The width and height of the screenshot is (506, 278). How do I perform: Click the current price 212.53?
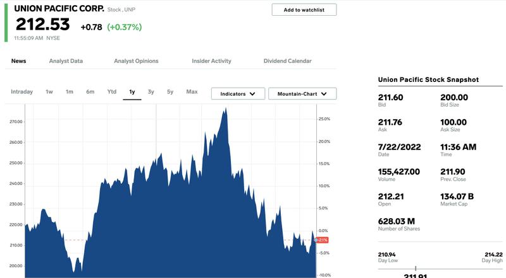[42, 25]
